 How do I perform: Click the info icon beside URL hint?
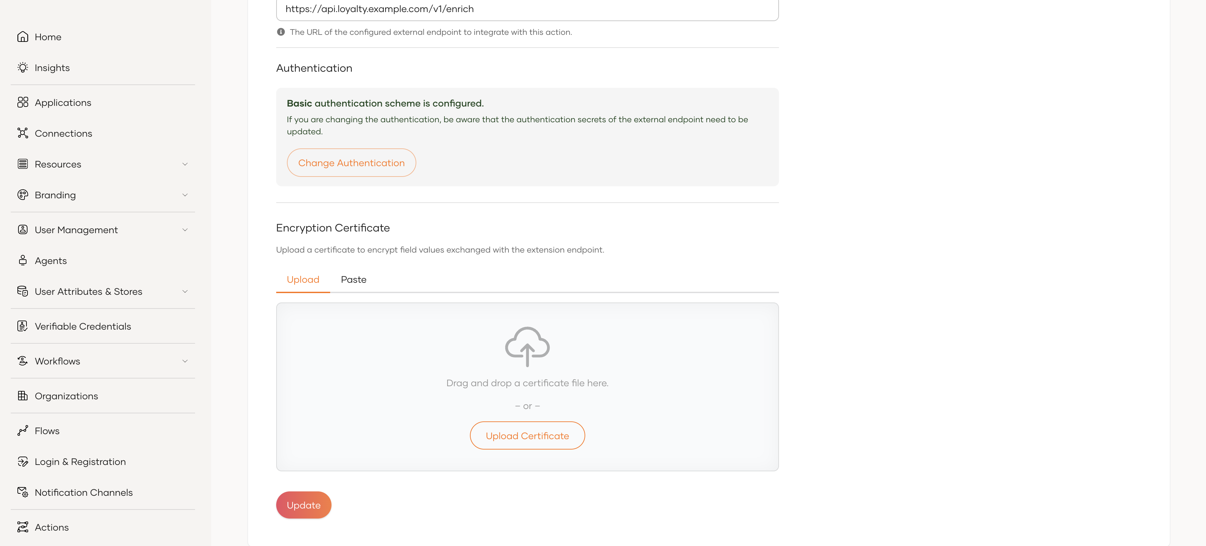pyautogui.click(x=281, y=32)
